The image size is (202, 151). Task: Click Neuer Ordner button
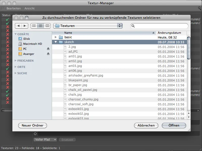coord(33,125)
